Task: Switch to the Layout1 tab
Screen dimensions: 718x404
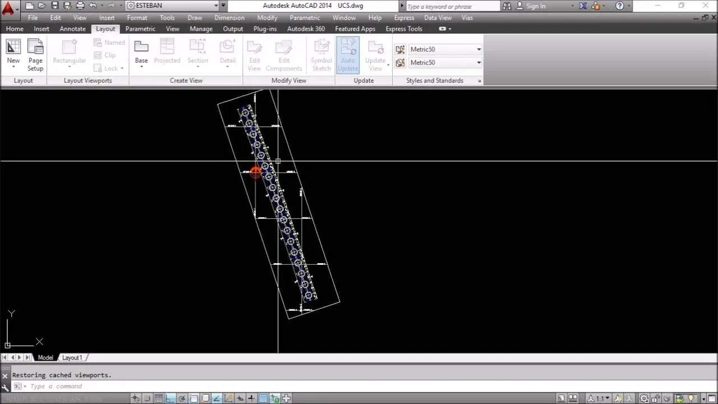Action: pos(72,357)
